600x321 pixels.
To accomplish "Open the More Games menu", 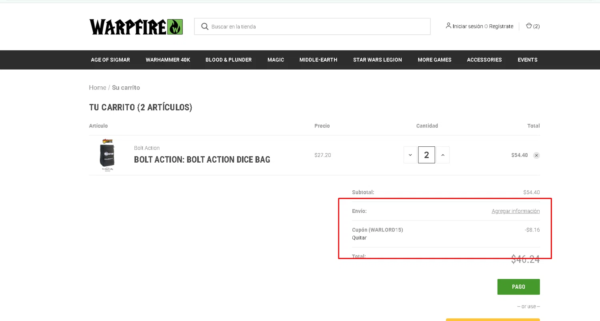I will [x=434, y=60].
